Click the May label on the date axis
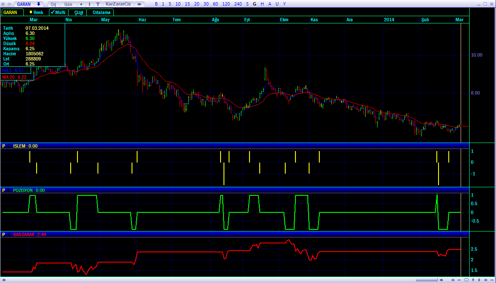The height and width of the screenshot is (283, 496). coord(105,20)
